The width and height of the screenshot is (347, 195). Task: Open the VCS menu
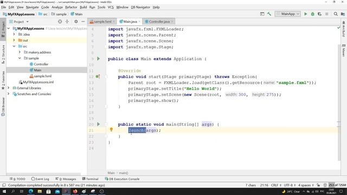(111, 7)
